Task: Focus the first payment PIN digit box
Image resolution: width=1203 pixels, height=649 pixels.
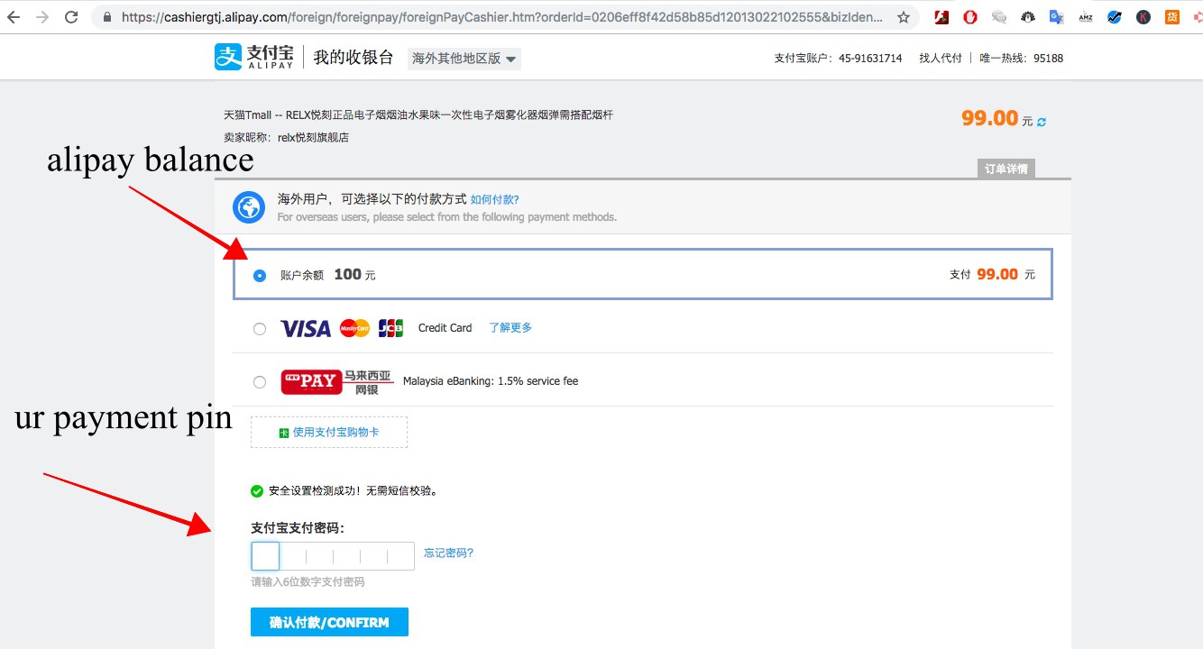Action: click(x=265, y=556)
